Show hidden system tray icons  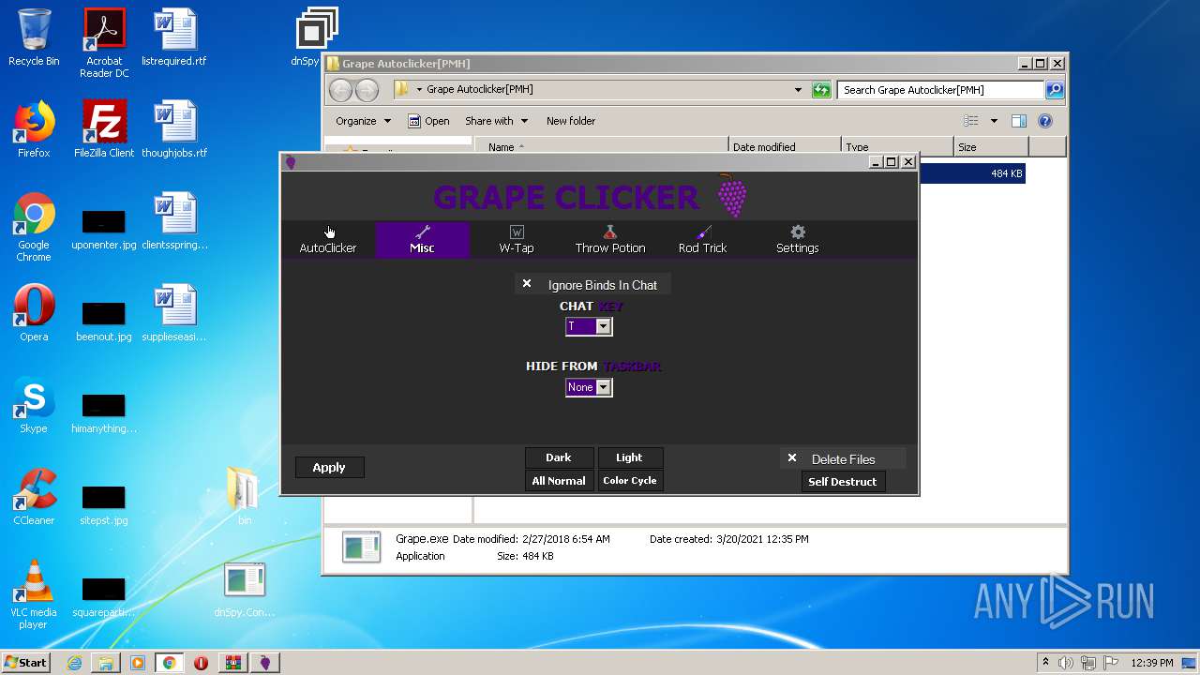(1045, 663)
